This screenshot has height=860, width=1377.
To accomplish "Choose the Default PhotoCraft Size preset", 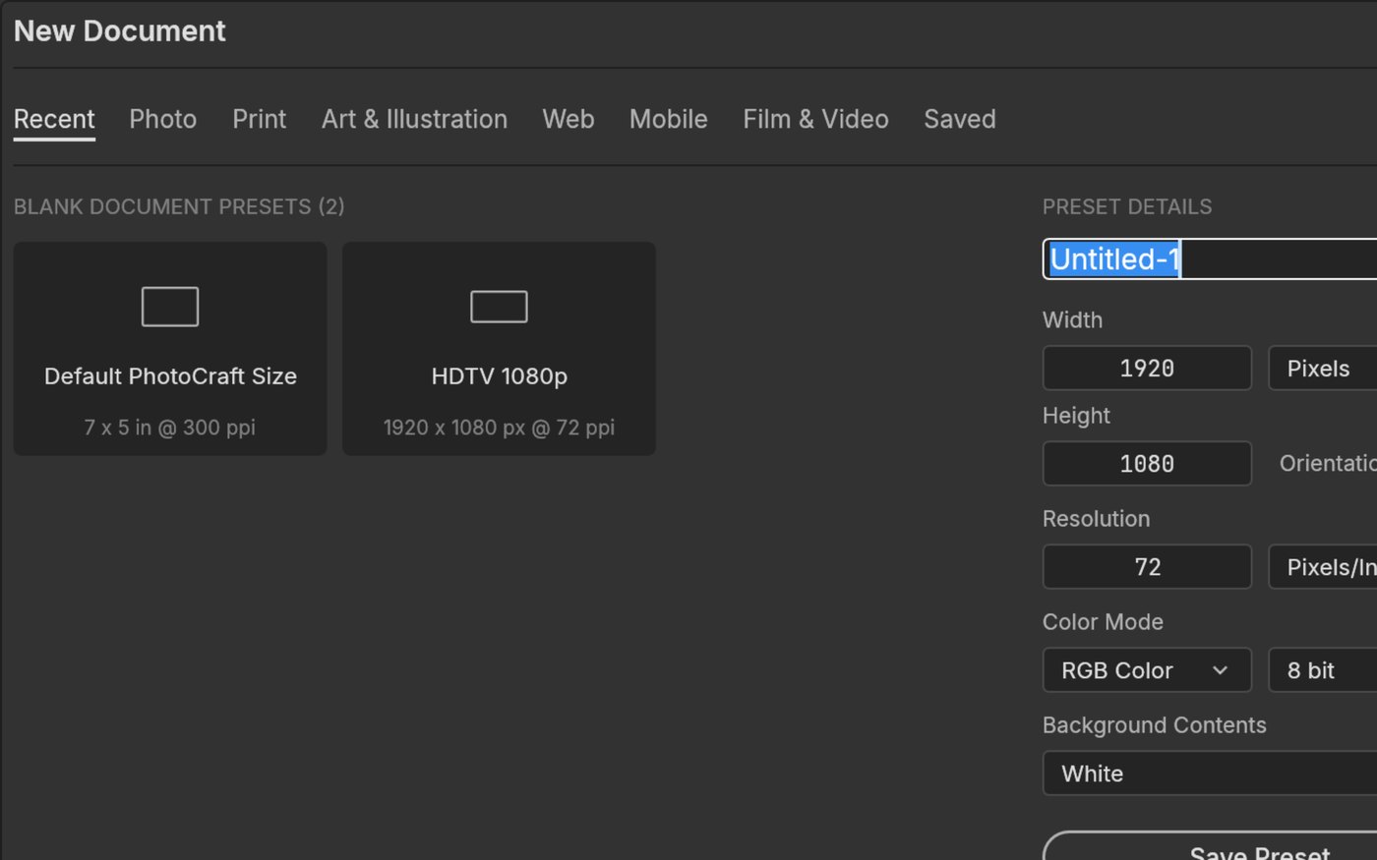I will tap(170, 349).
